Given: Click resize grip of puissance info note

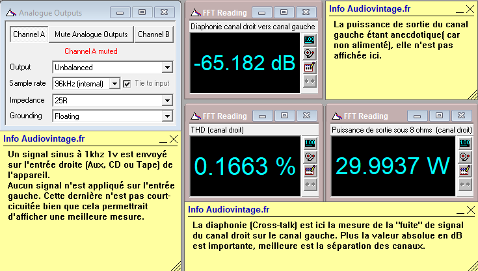Looking at the screenshot, I should [x=472, y=94].
